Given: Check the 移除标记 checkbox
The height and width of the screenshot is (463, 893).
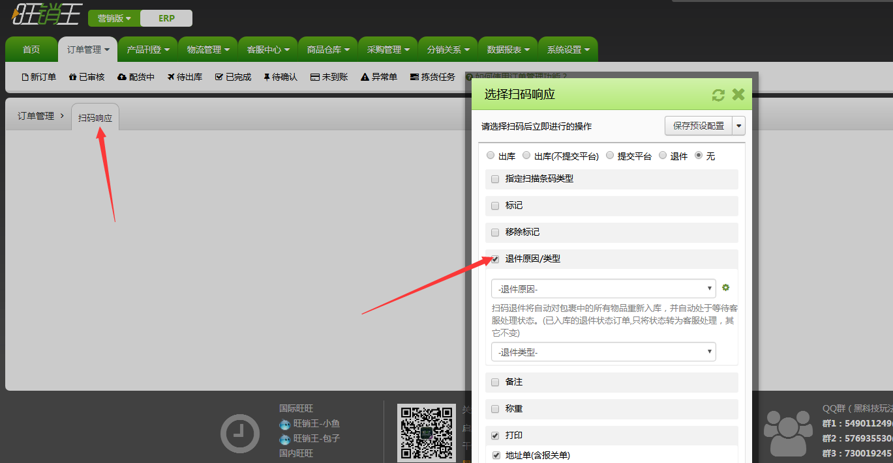Looking at the screenshot, I should coord(495,232).
